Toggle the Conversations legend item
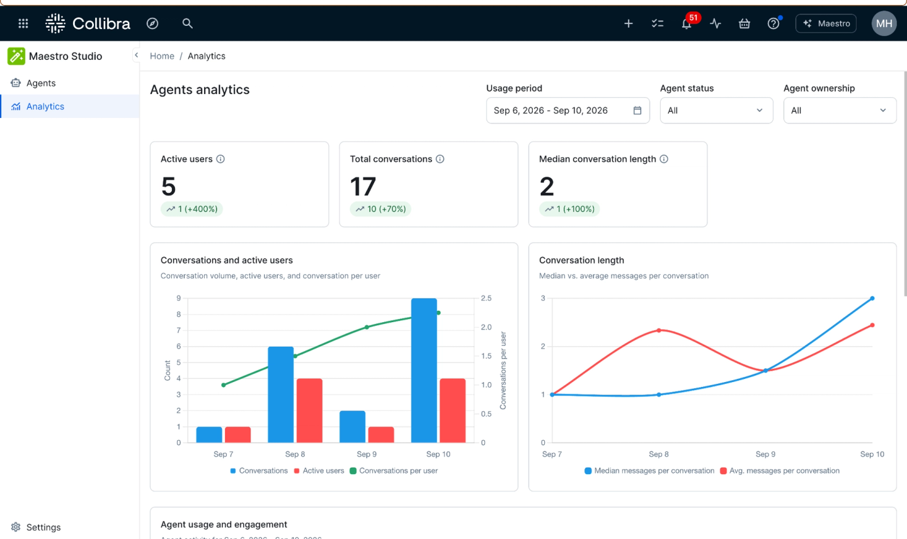The height and width of the screenshot is (539, 907). tap(259, 471)
